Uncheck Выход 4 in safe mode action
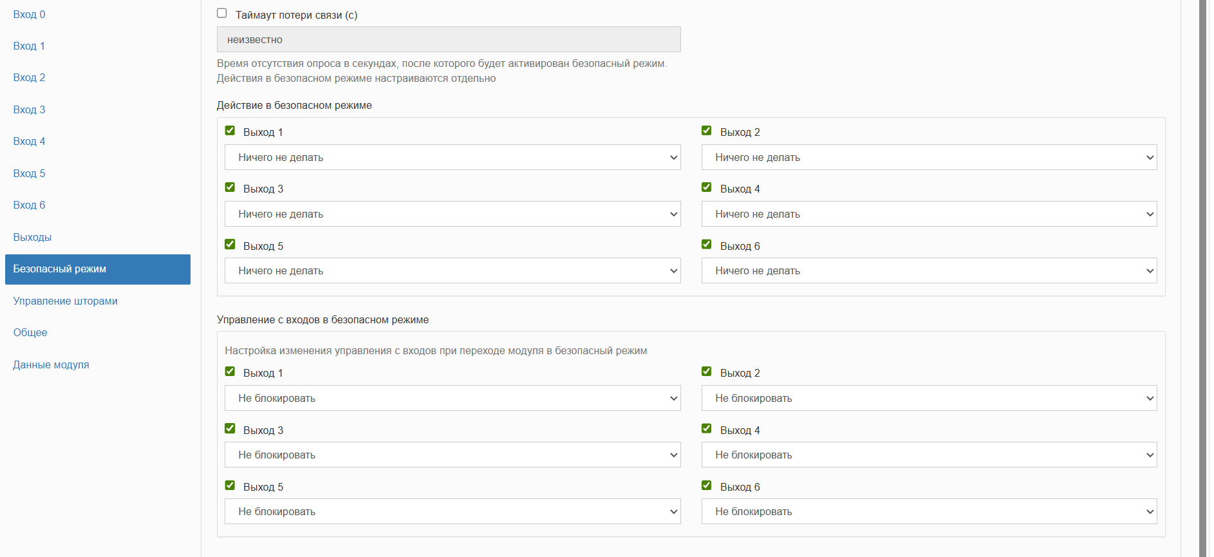 (707, 187)
